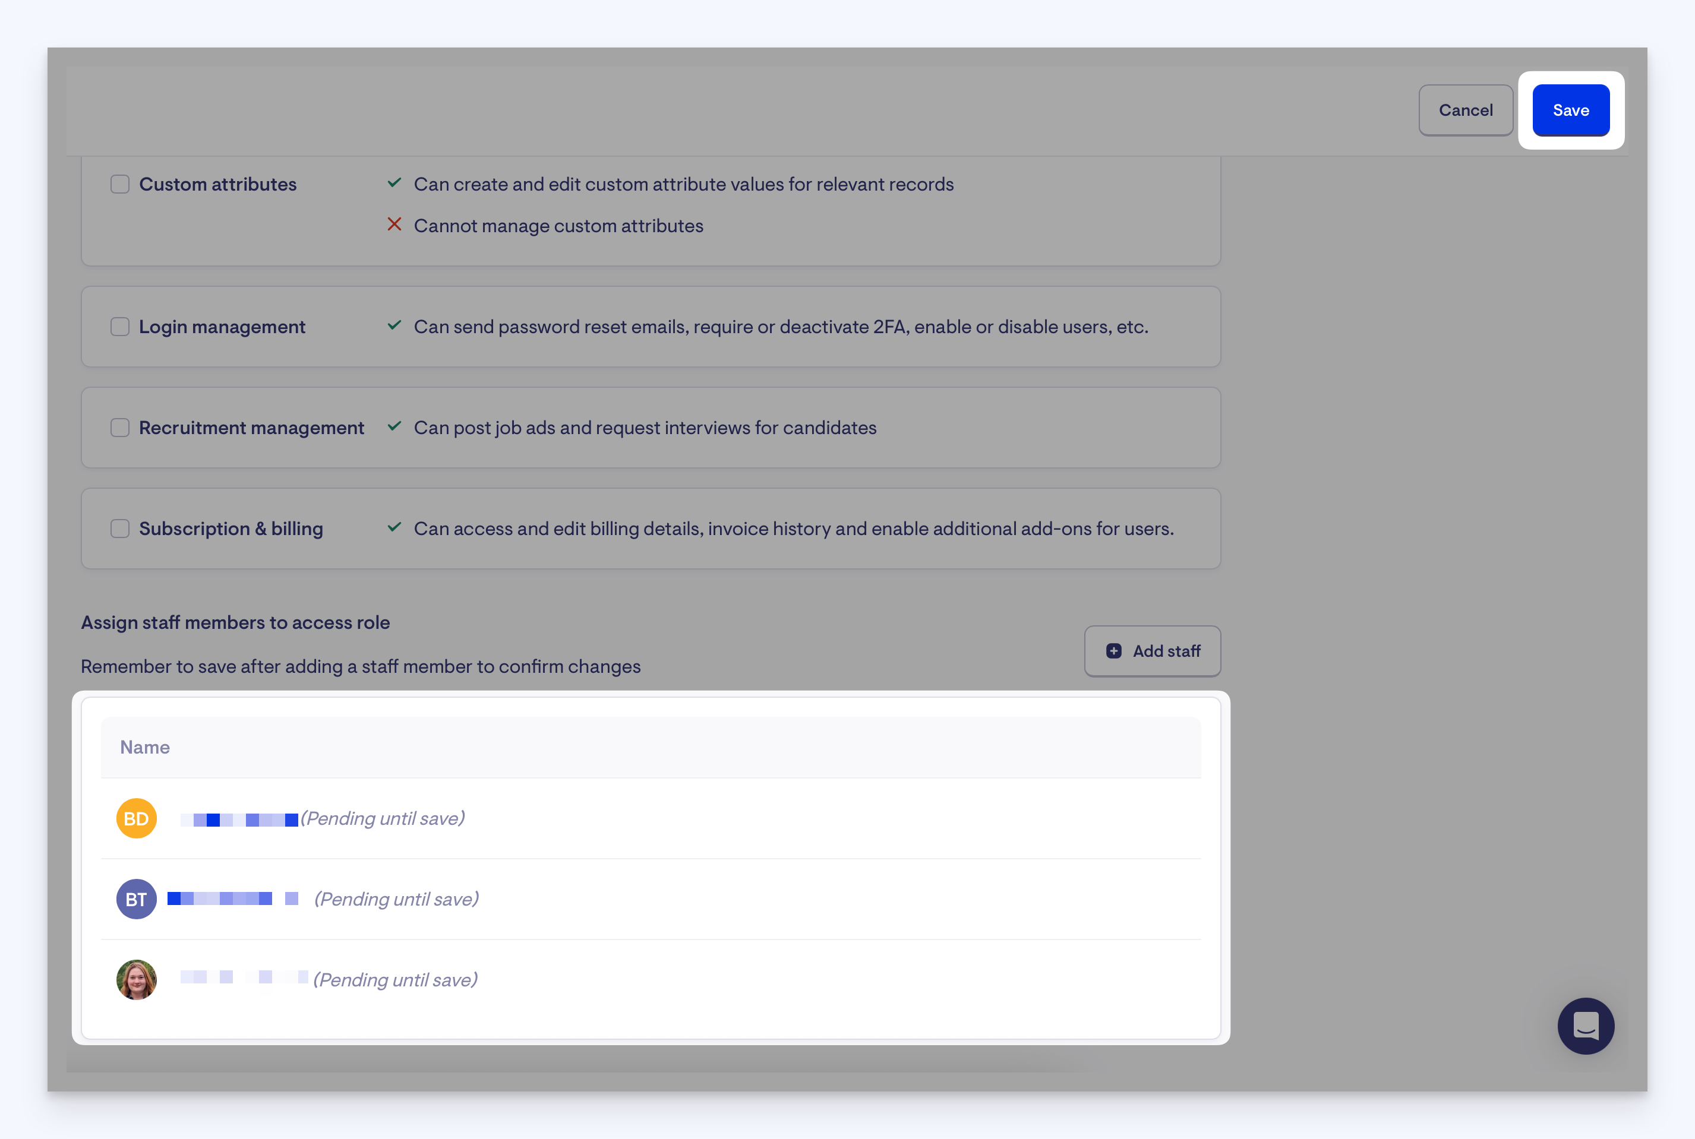
Task: Tick the Recruitment management checkbox
Action: point(120,428)
